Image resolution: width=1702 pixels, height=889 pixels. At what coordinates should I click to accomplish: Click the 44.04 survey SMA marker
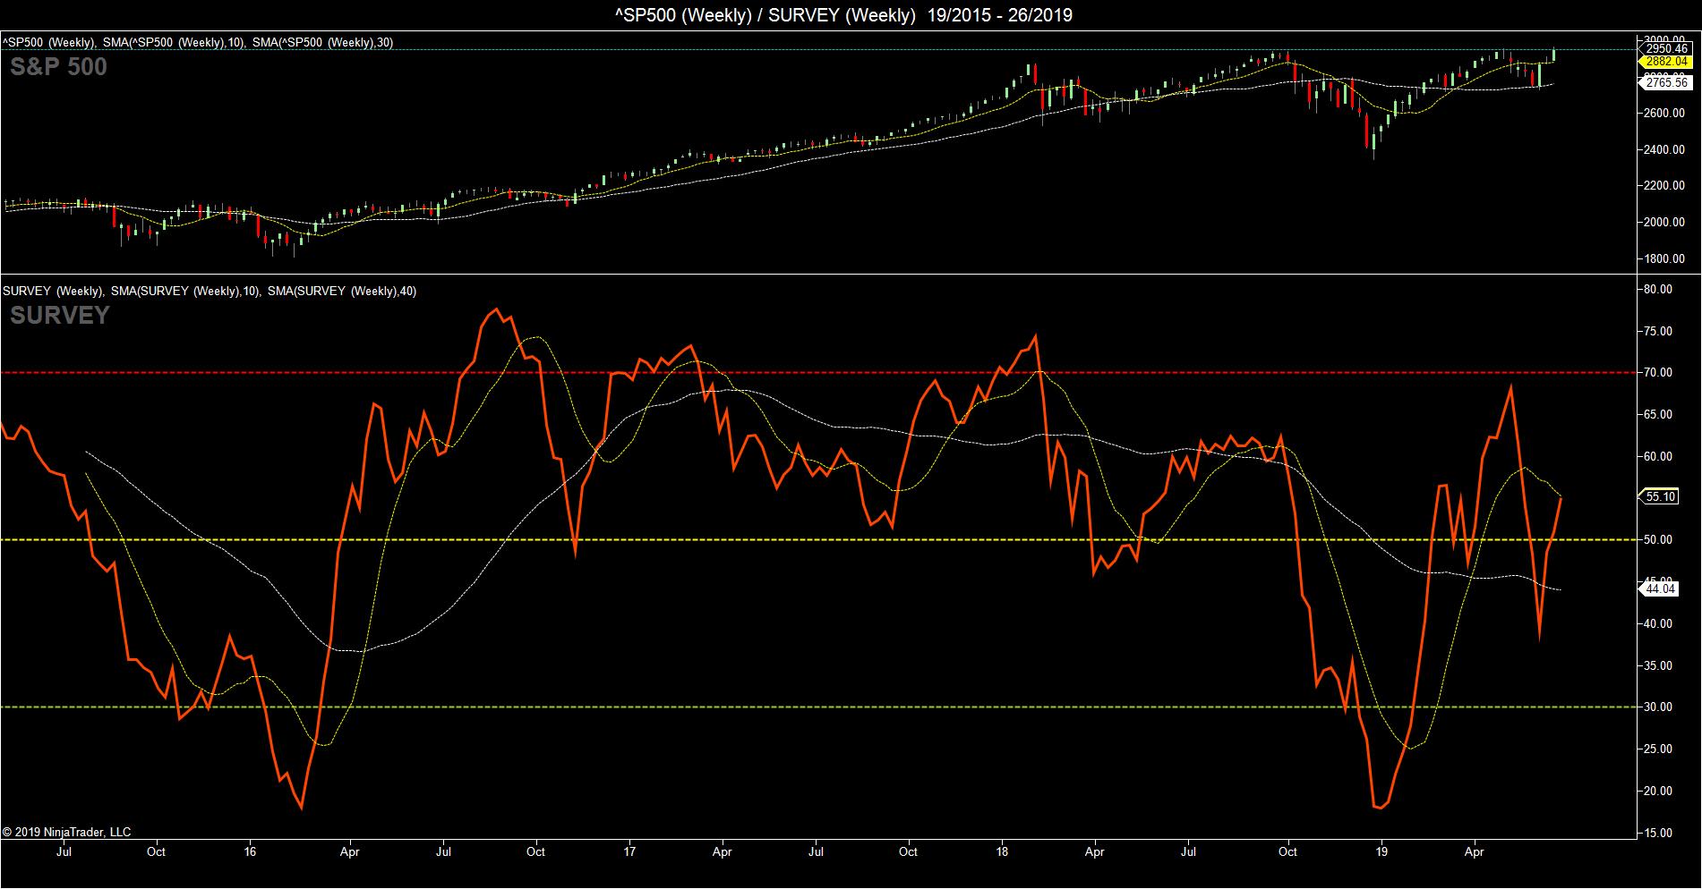click(1660, 588)
